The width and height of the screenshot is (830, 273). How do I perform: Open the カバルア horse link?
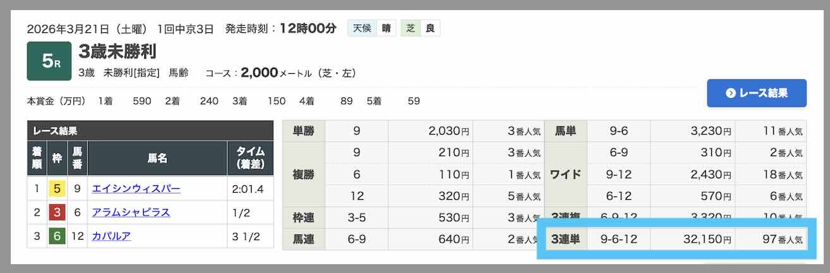point(111,236)
